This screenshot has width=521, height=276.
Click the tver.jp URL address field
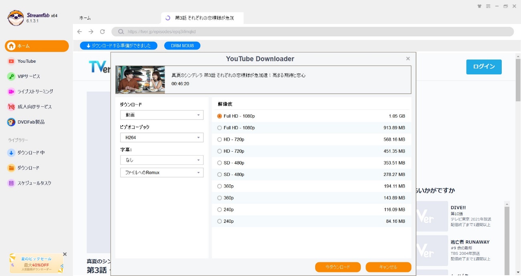312,32
